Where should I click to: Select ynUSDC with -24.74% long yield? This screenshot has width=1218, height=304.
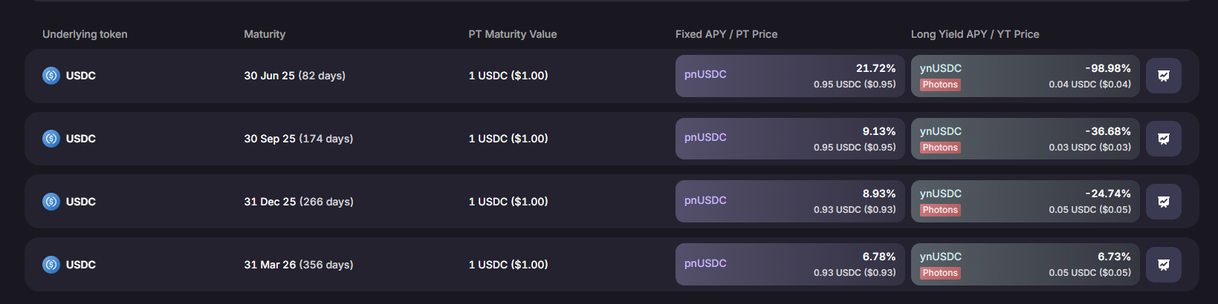[1026, 202]
